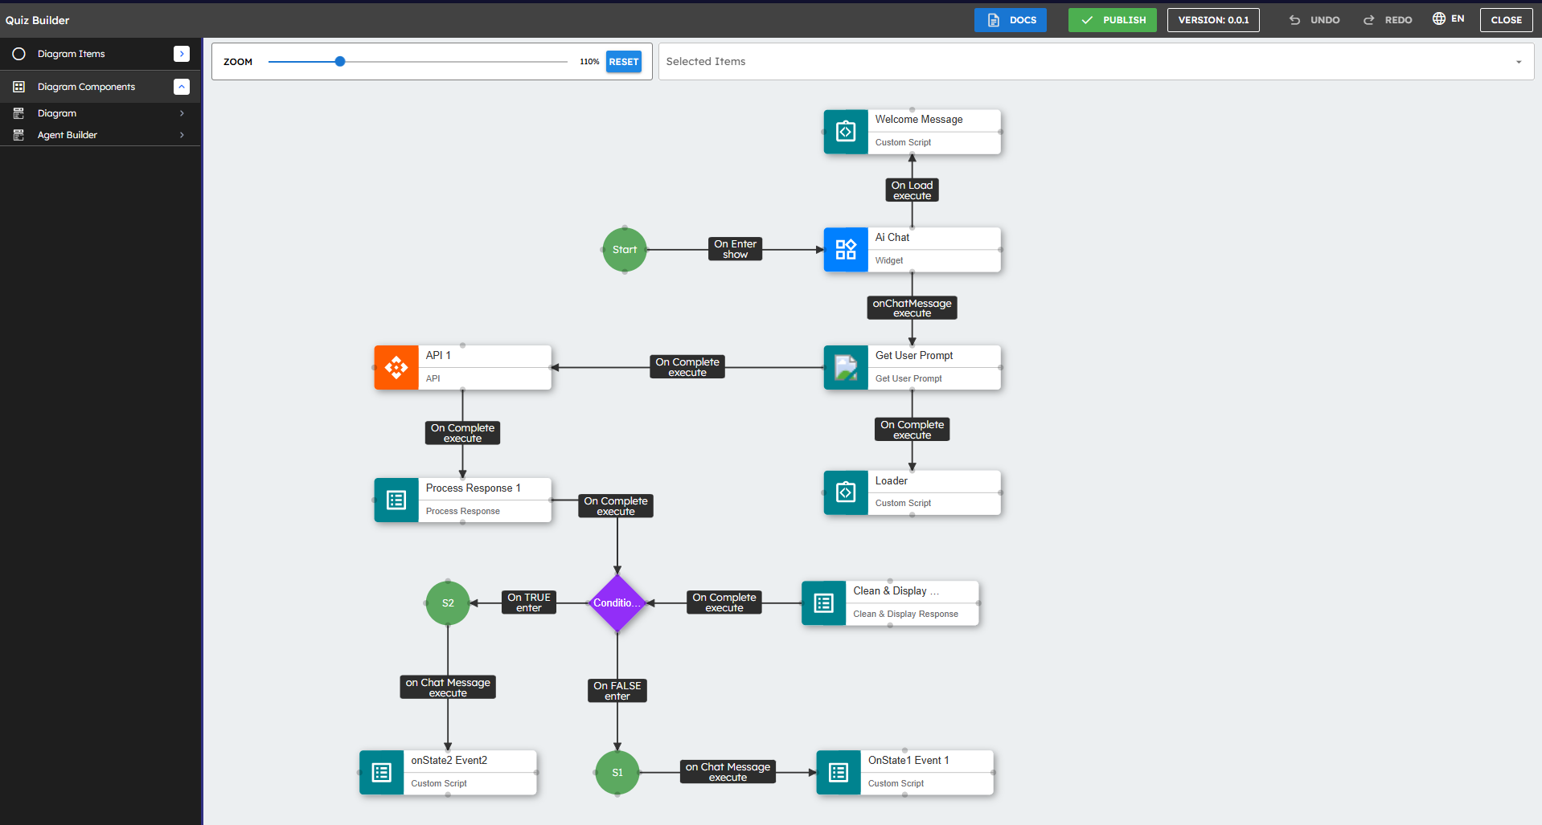
Task: Click the orange API 1 node icon
Action: point(396,368)
